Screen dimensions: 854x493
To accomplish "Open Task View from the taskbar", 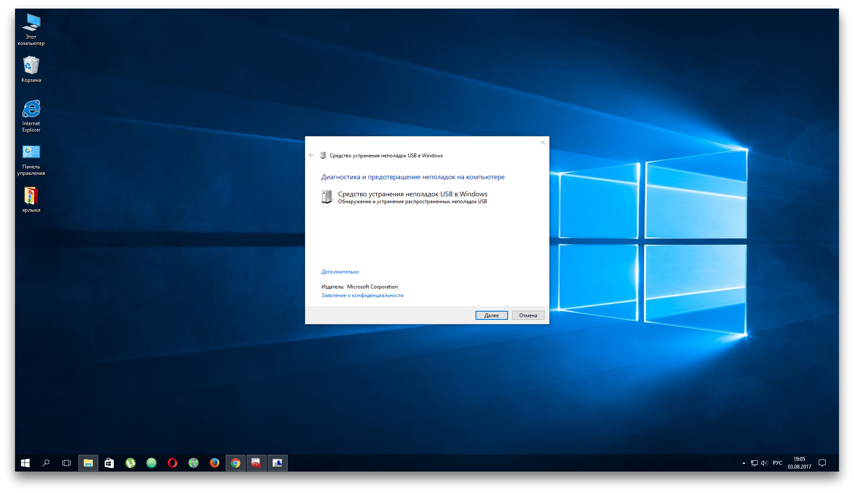I will pos(67,463).
